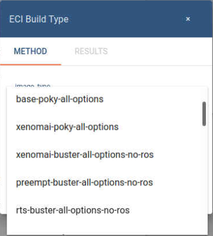Pick xenomai-buster-all-options-no-ros option
The height and width of the screenshot is (236, 213).
tap(107, 155)
